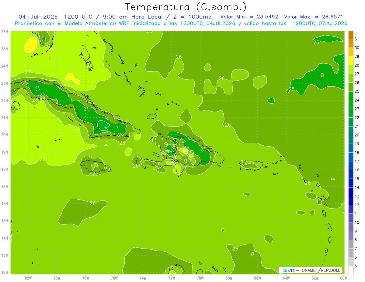Click the legend scale value "28"
The height and width of the screenshot is (282, 365).
coord(357,65)
